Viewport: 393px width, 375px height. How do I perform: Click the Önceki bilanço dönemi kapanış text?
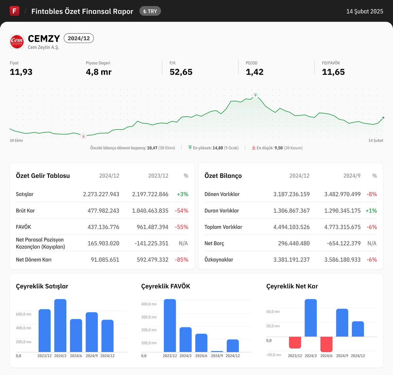click(133, 148)
